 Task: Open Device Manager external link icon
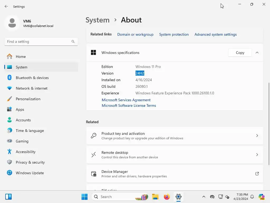(257, 174)
